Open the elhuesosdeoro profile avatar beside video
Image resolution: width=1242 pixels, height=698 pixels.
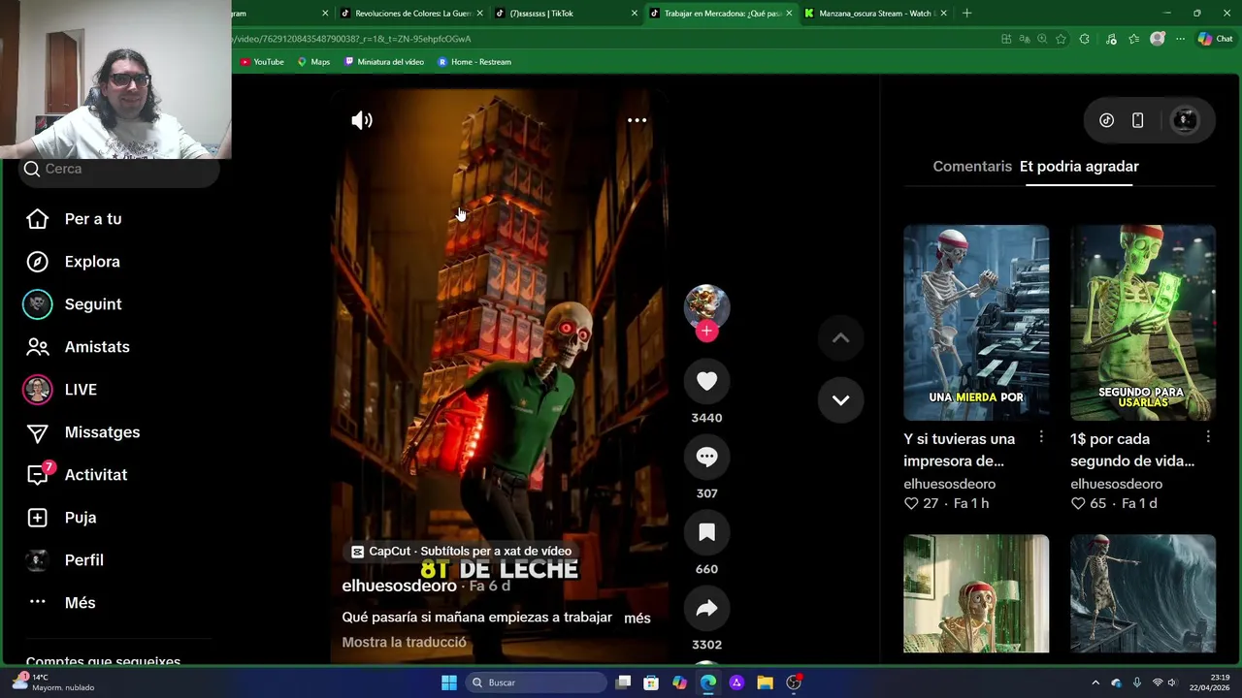coord(706,306)
